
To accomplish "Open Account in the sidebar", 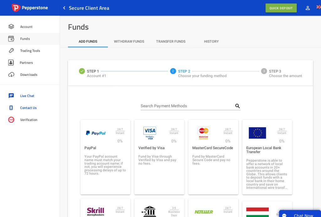I will 30,27.
